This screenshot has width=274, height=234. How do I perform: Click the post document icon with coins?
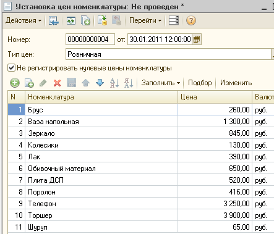(103, 20)
